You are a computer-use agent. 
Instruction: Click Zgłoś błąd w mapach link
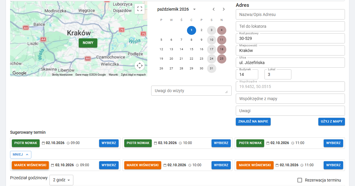click(133, 75)
